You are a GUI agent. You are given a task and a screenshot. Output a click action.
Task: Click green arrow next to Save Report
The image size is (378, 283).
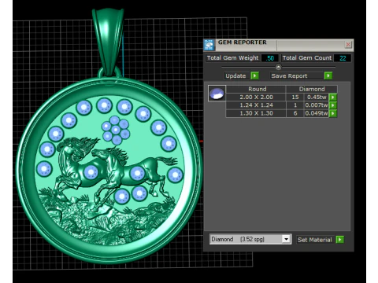[328, 75]
